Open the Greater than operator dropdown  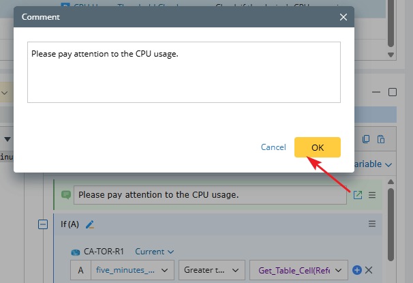pos(211,271)
